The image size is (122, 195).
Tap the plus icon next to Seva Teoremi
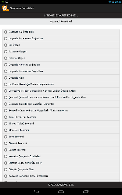[x=5, y=137]
